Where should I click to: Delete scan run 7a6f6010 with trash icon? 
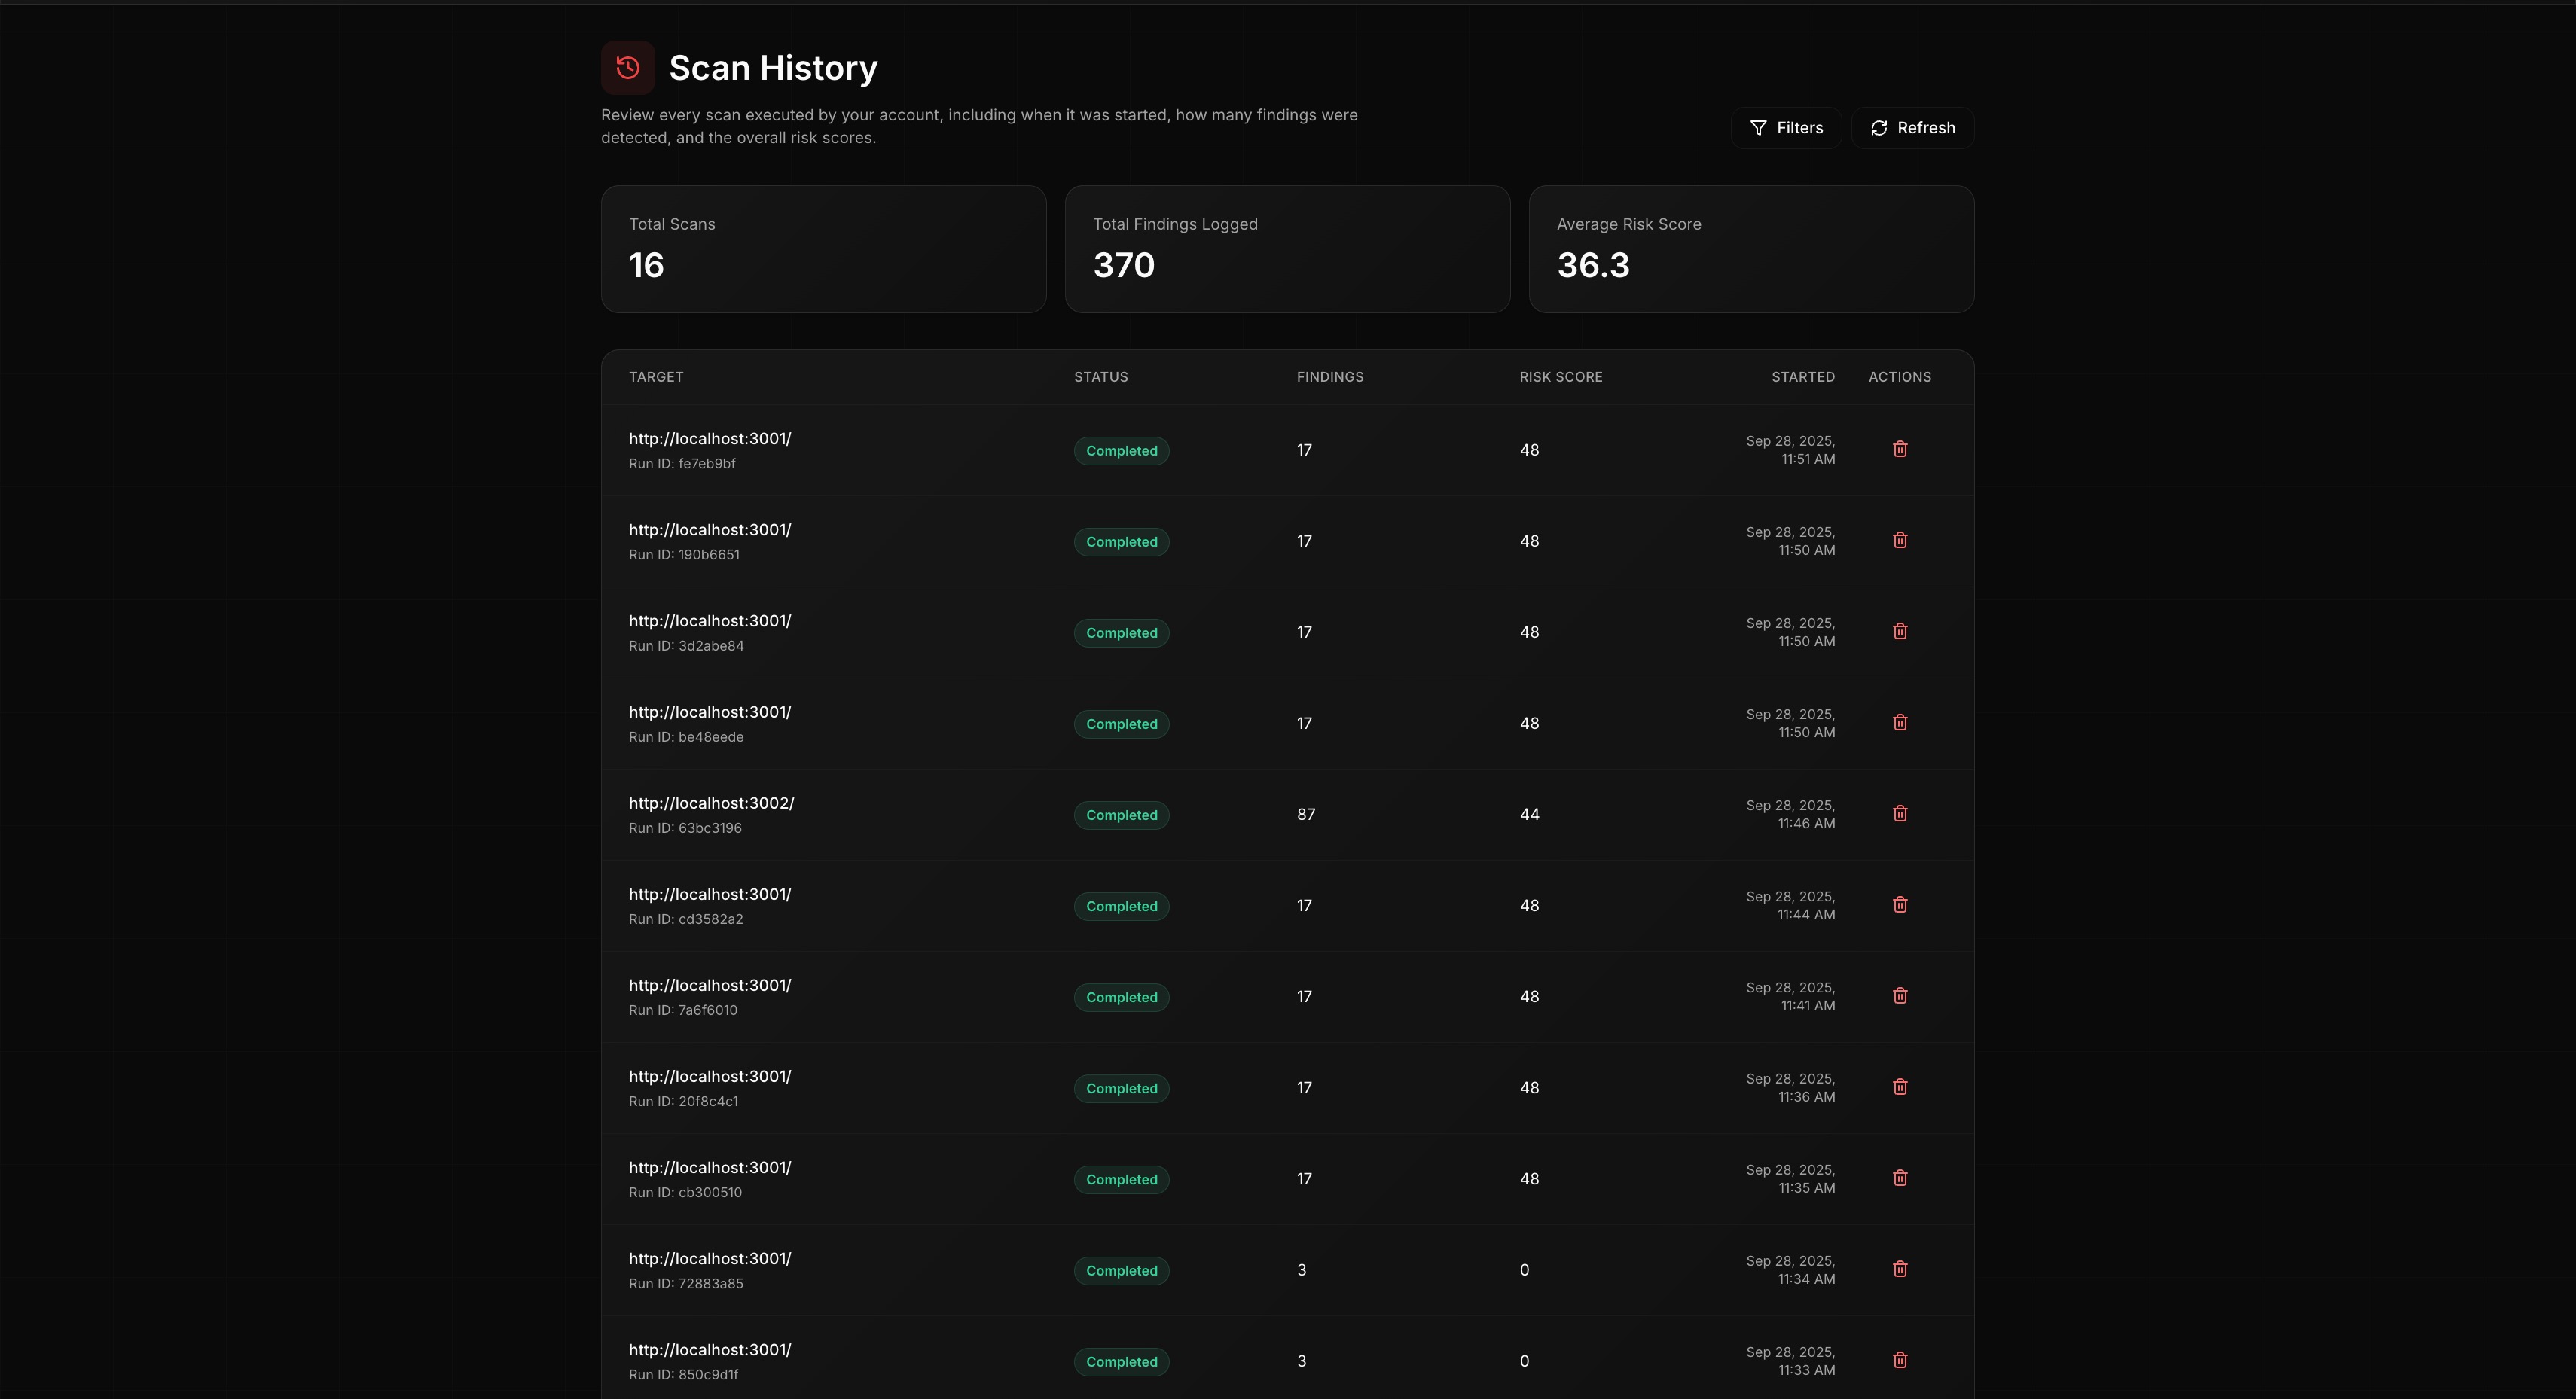point(1900,995)
